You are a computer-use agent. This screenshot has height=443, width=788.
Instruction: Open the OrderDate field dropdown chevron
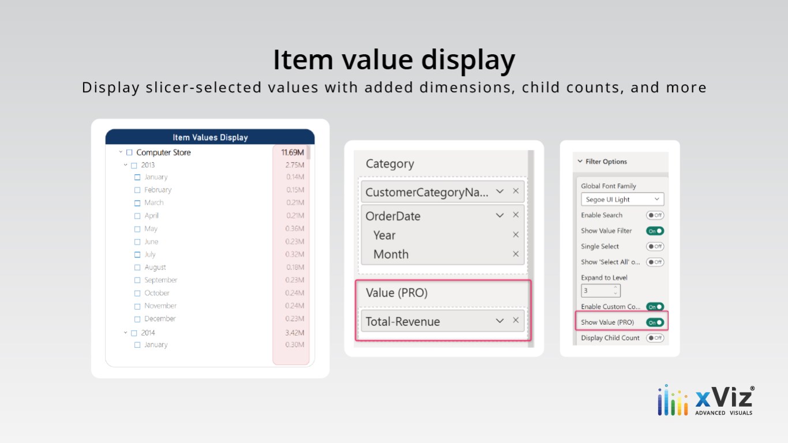tap(500, 215)
